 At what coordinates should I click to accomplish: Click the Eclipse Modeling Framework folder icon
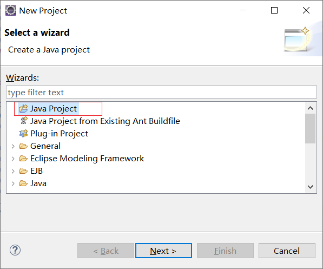pyautogui.click(x=23, y=159)
